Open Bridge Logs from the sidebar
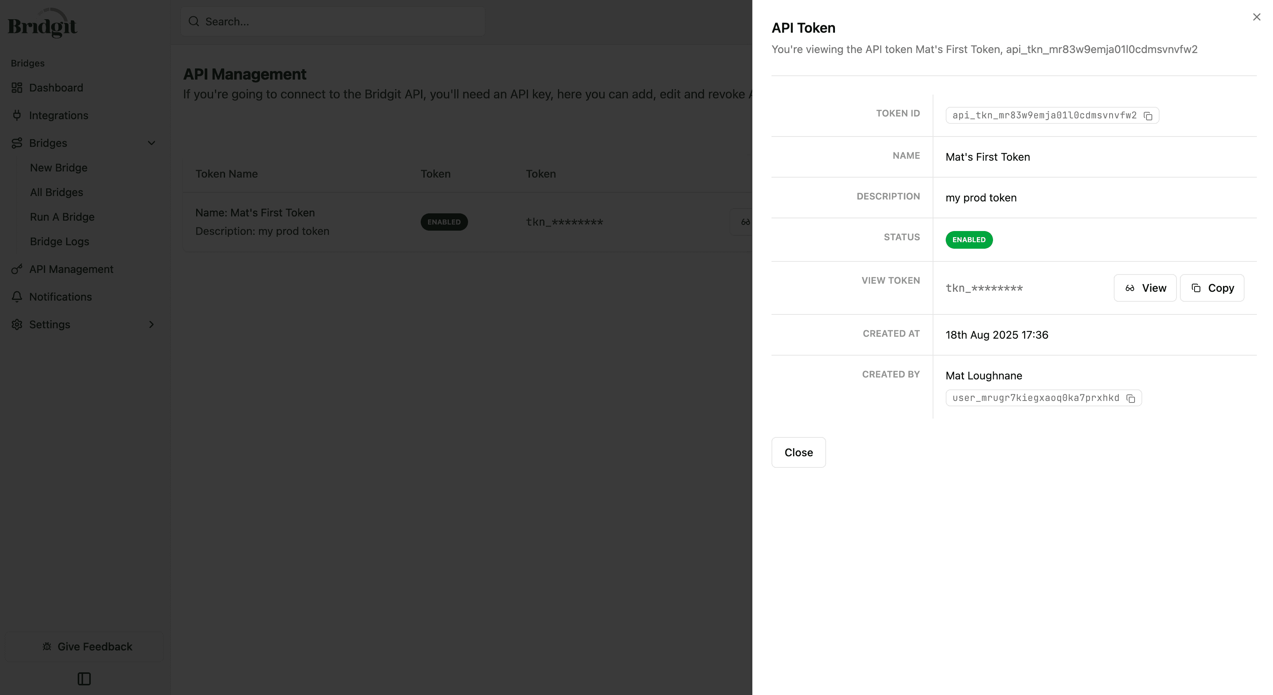 coord(59,241)
